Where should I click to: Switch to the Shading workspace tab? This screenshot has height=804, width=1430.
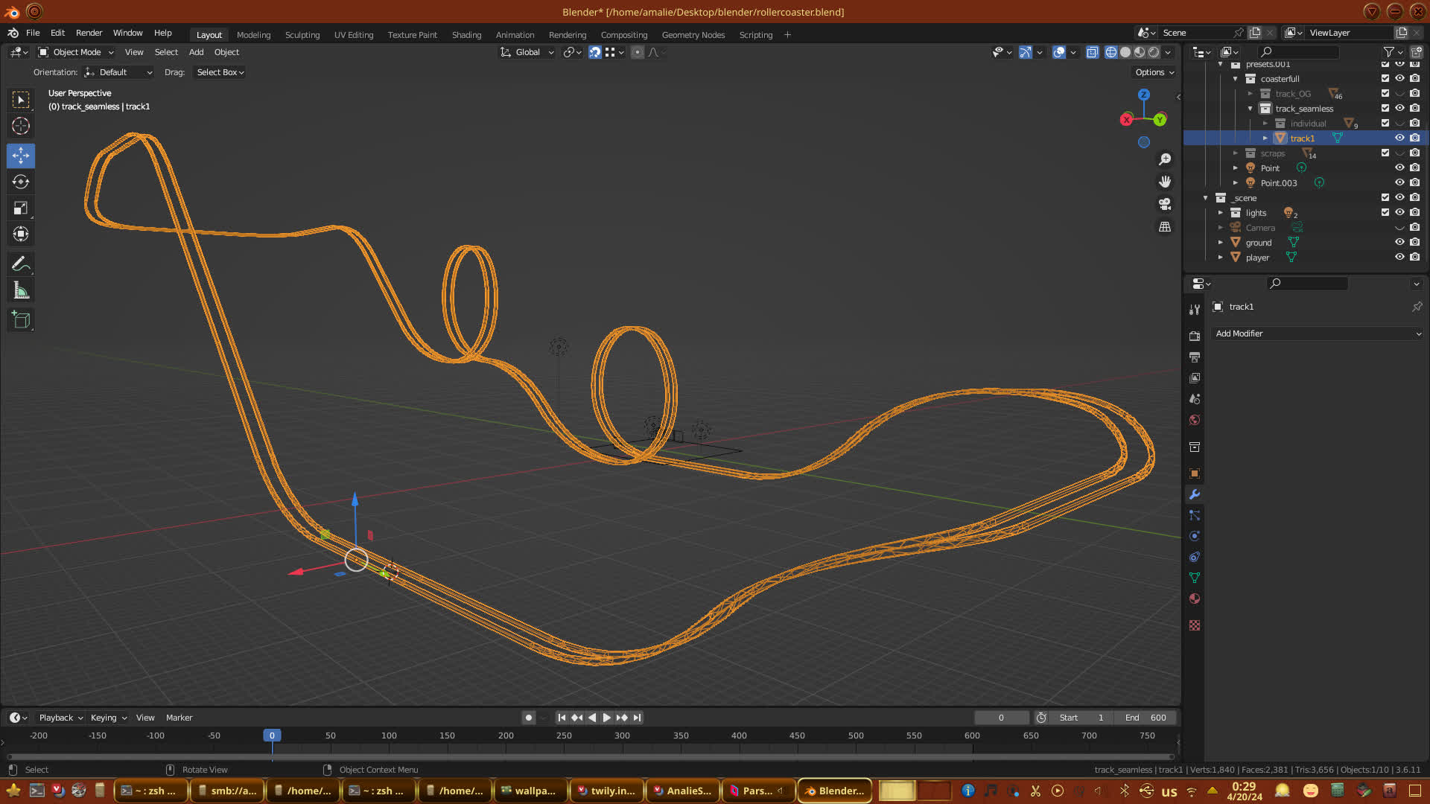[x=466, y=35]
